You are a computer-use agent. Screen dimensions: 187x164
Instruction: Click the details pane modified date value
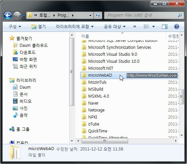point(101,149)
